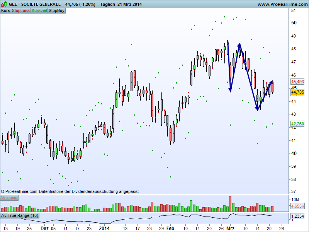The height and width of the screenshot is (232, 309).
Task: Click the candlestick icon beside GLE title
Action: click(x=4, y=4)
